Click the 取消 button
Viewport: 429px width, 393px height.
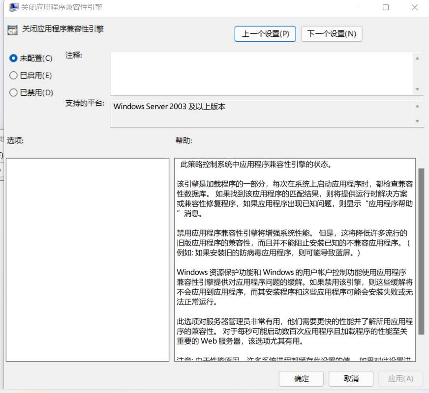tap(351, 379)
